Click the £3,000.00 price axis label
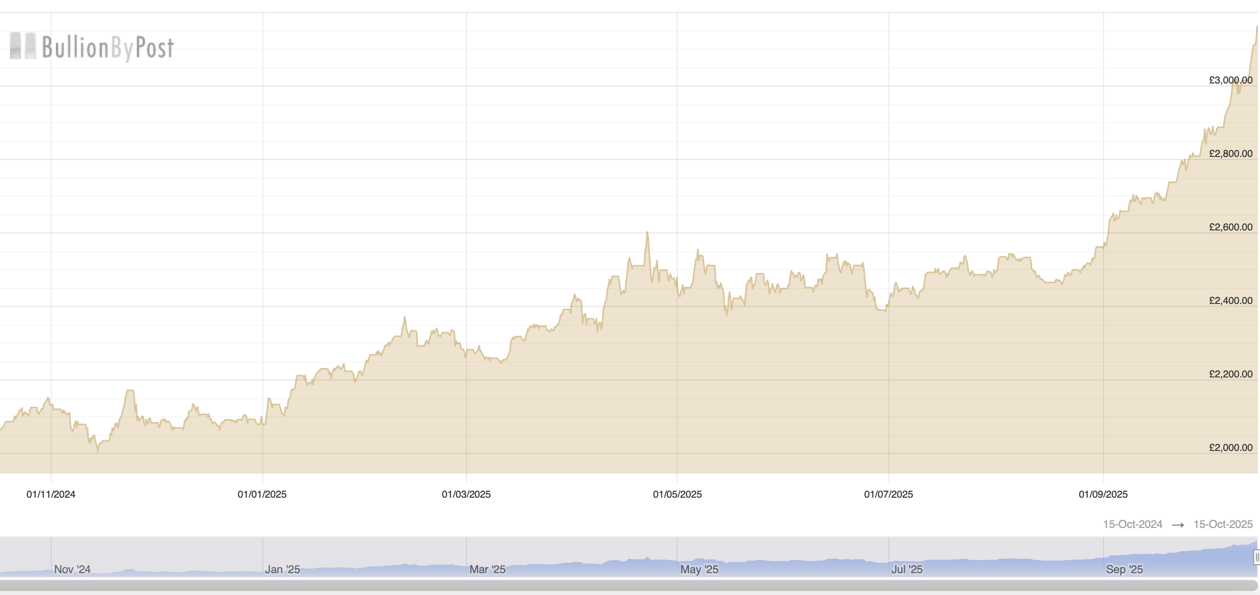Image resolution: width=1260 pixels, height=595 pixels. click(x=1230, y=80)
